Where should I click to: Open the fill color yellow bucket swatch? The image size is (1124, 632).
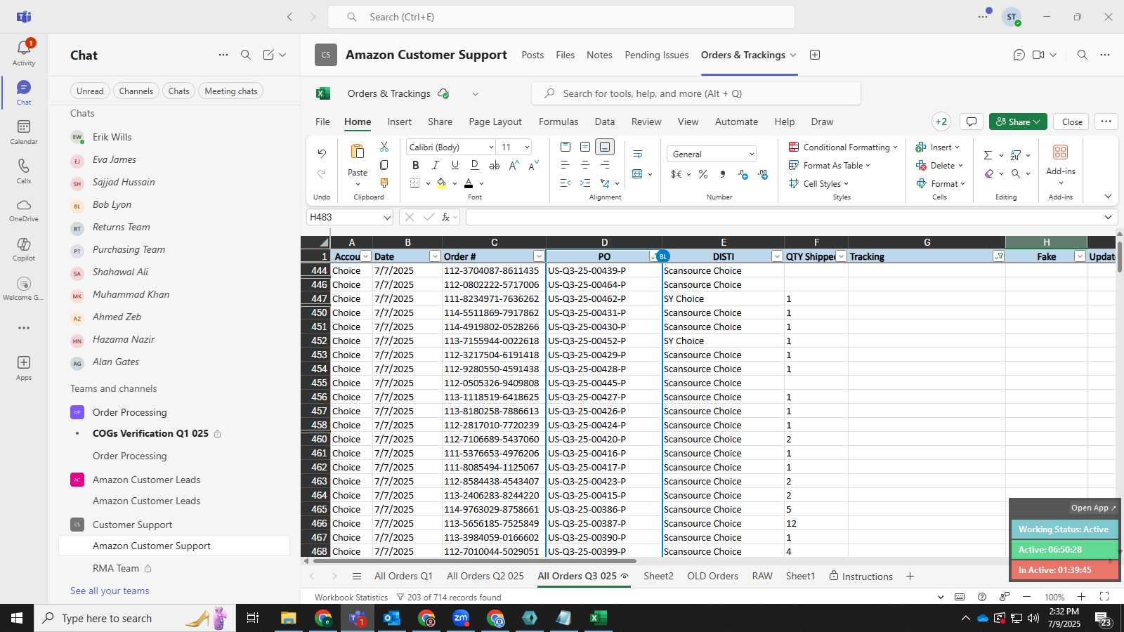(x=441, y=183)
